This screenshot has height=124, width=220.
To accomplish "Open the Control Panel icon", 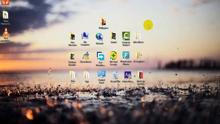I will pyautogui.click(x=101, y=74).
